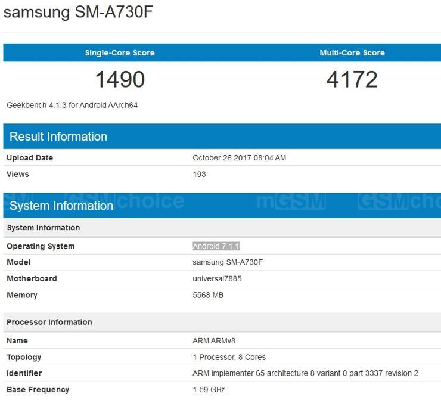Click the highlighted 'Android 7.1.1' value

pos(216,246)
